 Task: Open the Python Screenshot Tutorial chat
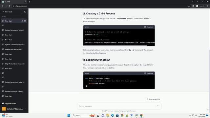pos(14,30)
